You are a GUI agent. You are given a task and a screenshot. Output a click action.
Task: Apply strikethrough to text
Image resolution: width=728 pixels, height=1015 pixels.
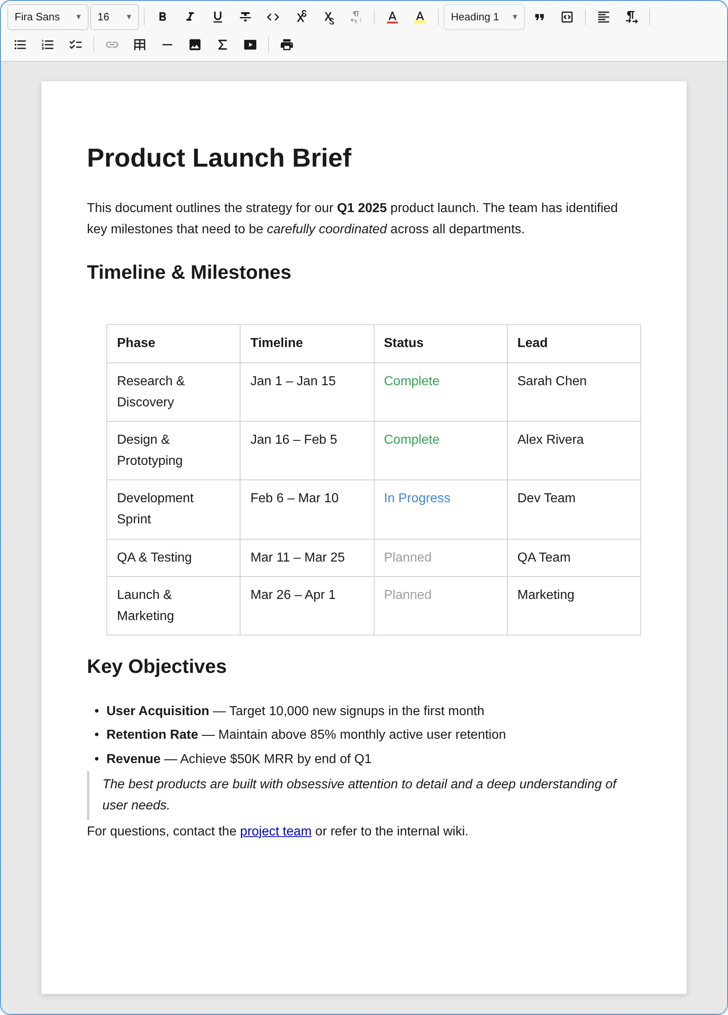[245, 17]
